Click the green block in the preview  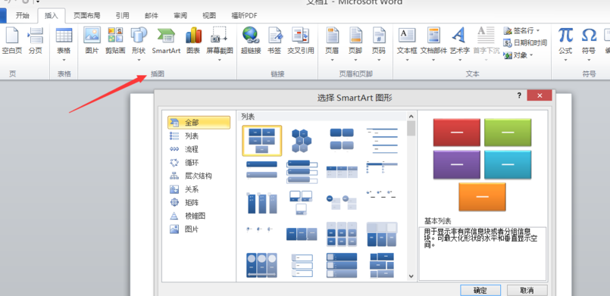pyautogui.click(x=508, y=132)
